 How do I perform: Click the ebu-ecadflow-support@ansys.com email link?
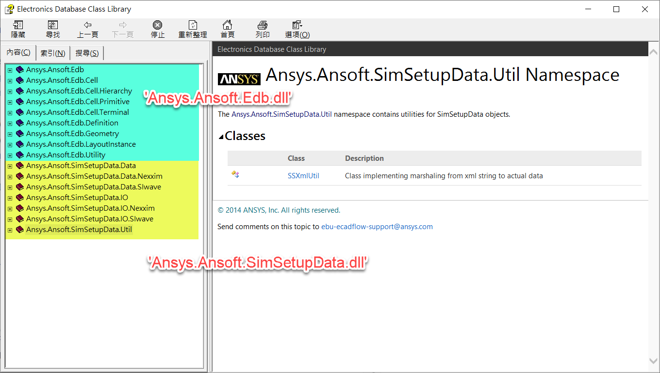[377, 226]
